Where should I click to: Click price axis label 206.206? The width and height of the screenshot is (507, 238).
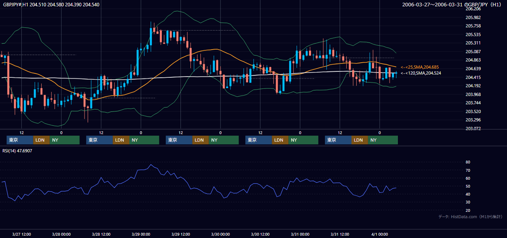(473, 9)
